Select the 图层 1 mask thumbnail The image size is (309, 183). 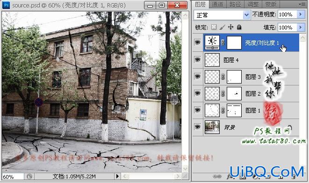coord(234,110)
